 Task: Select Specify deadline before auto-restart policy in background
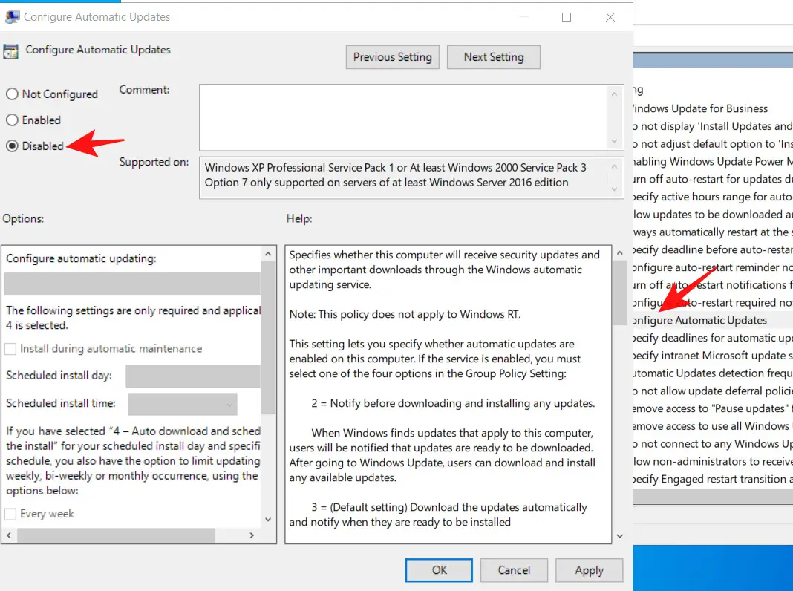click(713, 250)
